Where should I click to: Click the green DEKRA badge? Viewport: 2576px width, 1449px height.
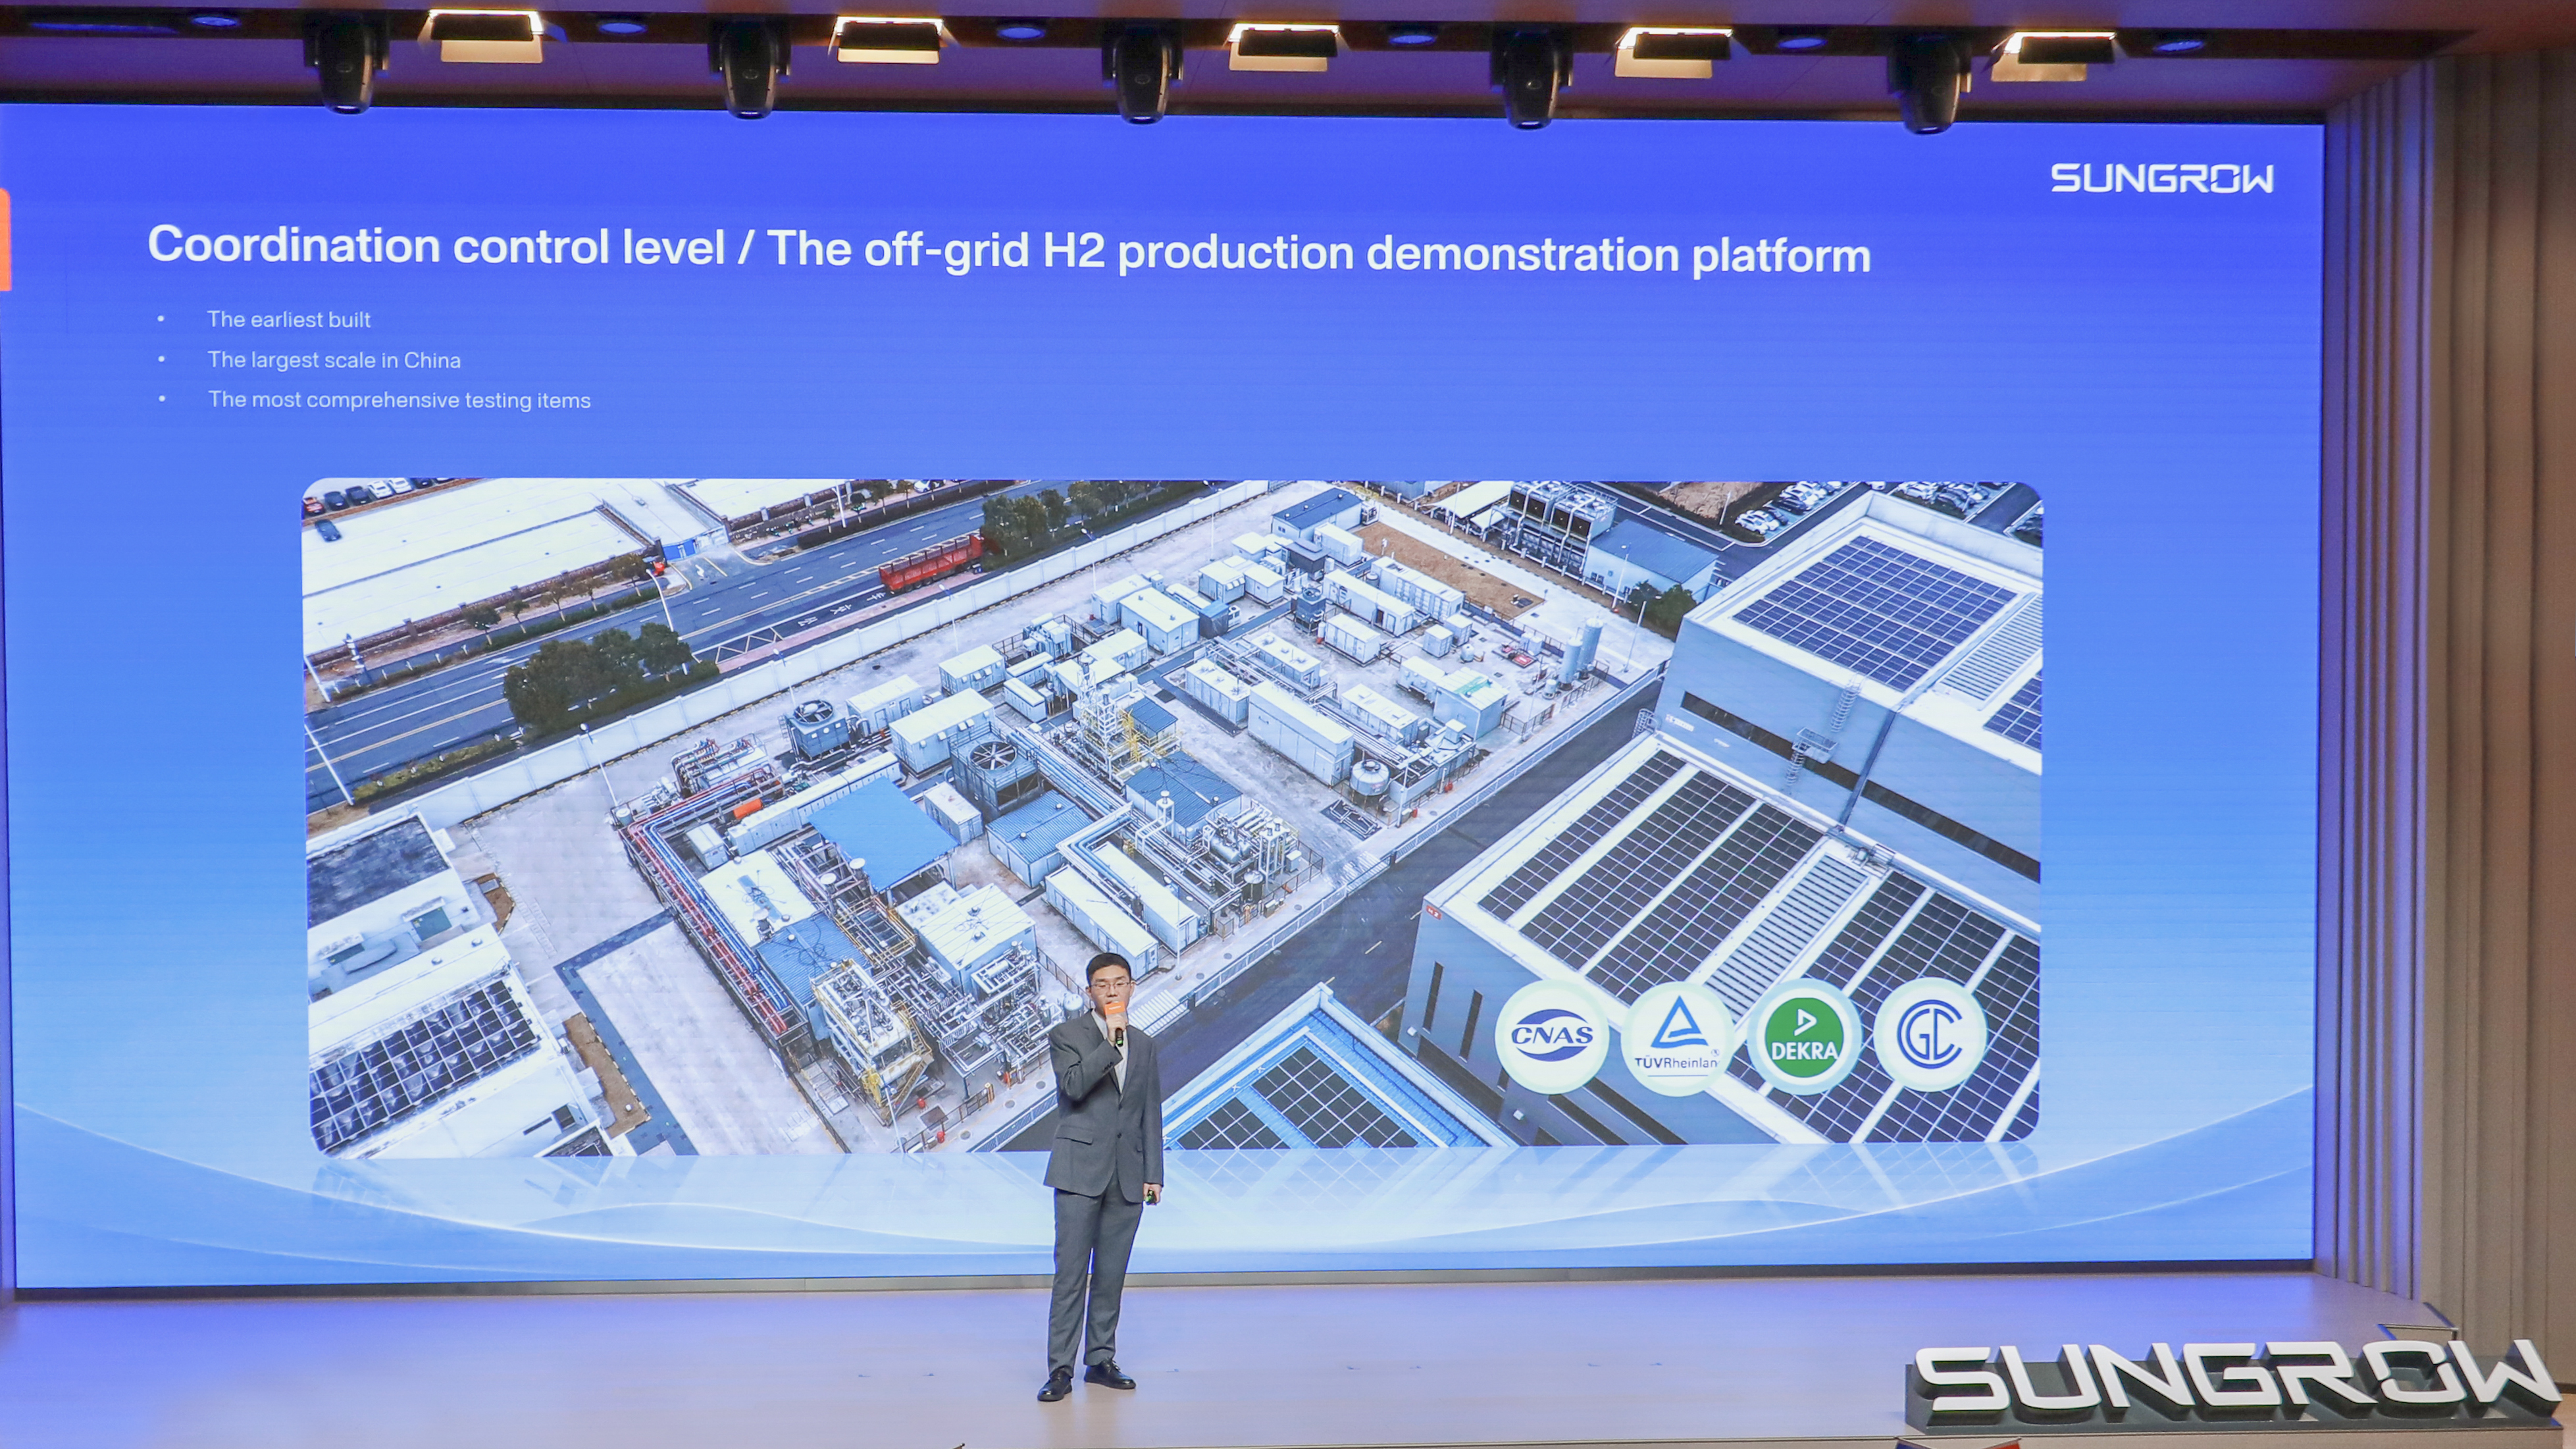coord(1803,1036)
